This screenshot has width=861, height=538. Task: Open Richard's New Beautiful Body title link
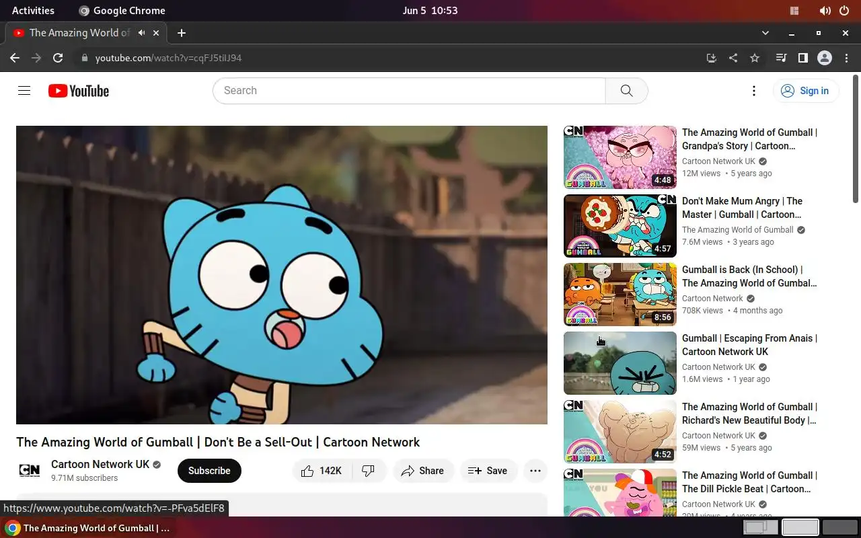(749, 414)
